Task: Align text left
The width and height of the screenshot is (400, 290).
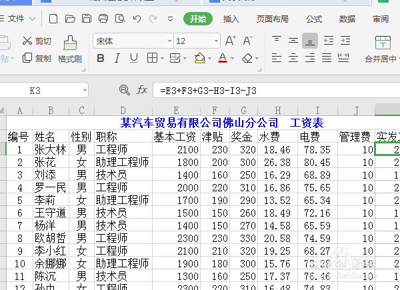Action: point(277,58)
